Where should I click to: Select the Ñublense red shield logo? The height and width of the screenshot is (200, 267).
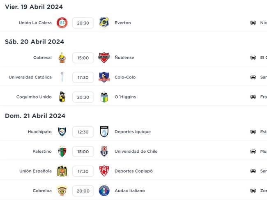coord(104,57)
